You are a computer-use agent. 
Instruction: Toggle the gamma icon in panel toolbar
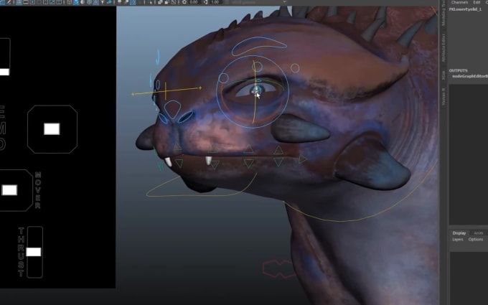[205, 2]
